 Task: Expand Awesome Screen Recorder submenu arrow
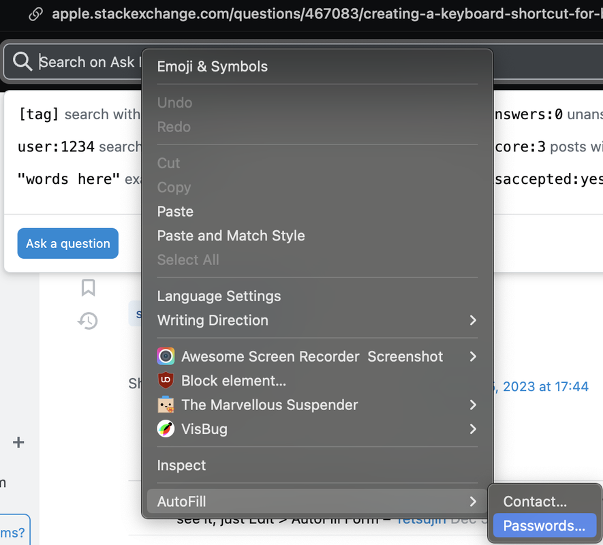[x=473, y=356]
